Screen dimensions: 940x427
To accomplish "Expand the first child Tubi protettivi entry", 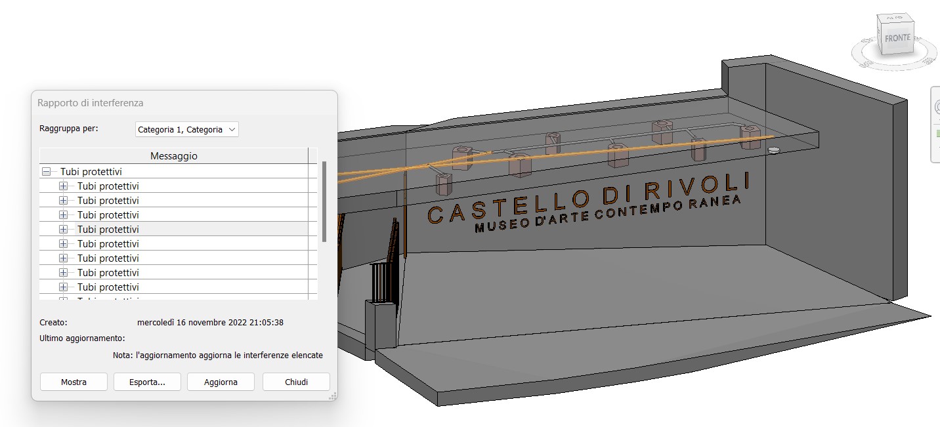I will pos(64,186).
